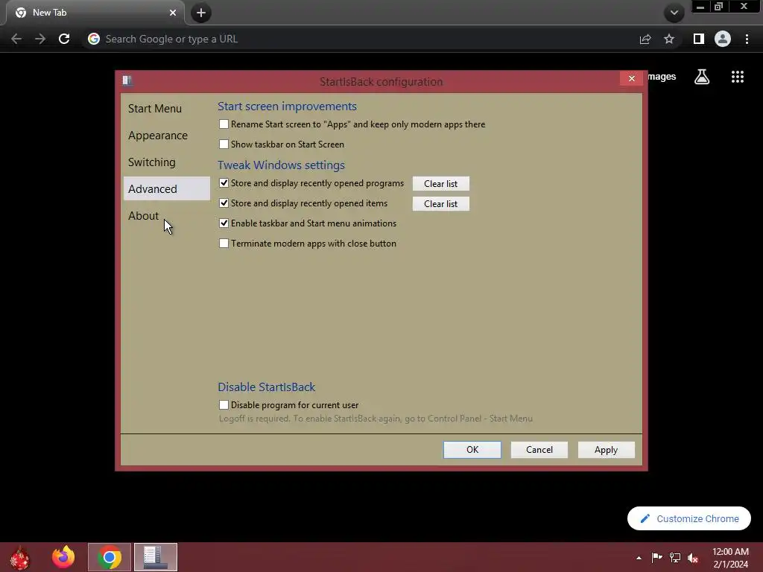The height and width of the screenshot is (572, 763).
Task: Open Chrome's Google apps grid
Action: click(x=737, y=77)
